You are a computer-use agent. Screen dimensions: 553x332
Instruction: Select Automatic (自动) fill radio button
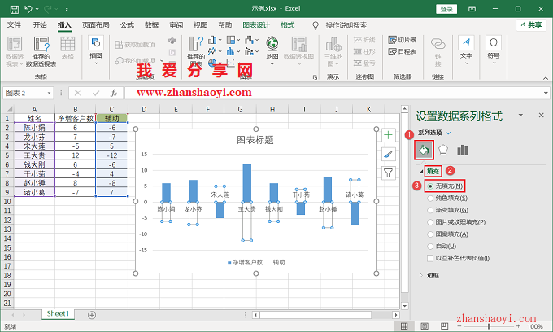pyautogui.click(x=430, y=247)
